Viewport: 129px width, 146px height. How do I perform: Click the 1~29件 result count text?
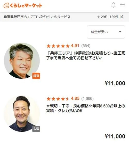tap(110, 17)
